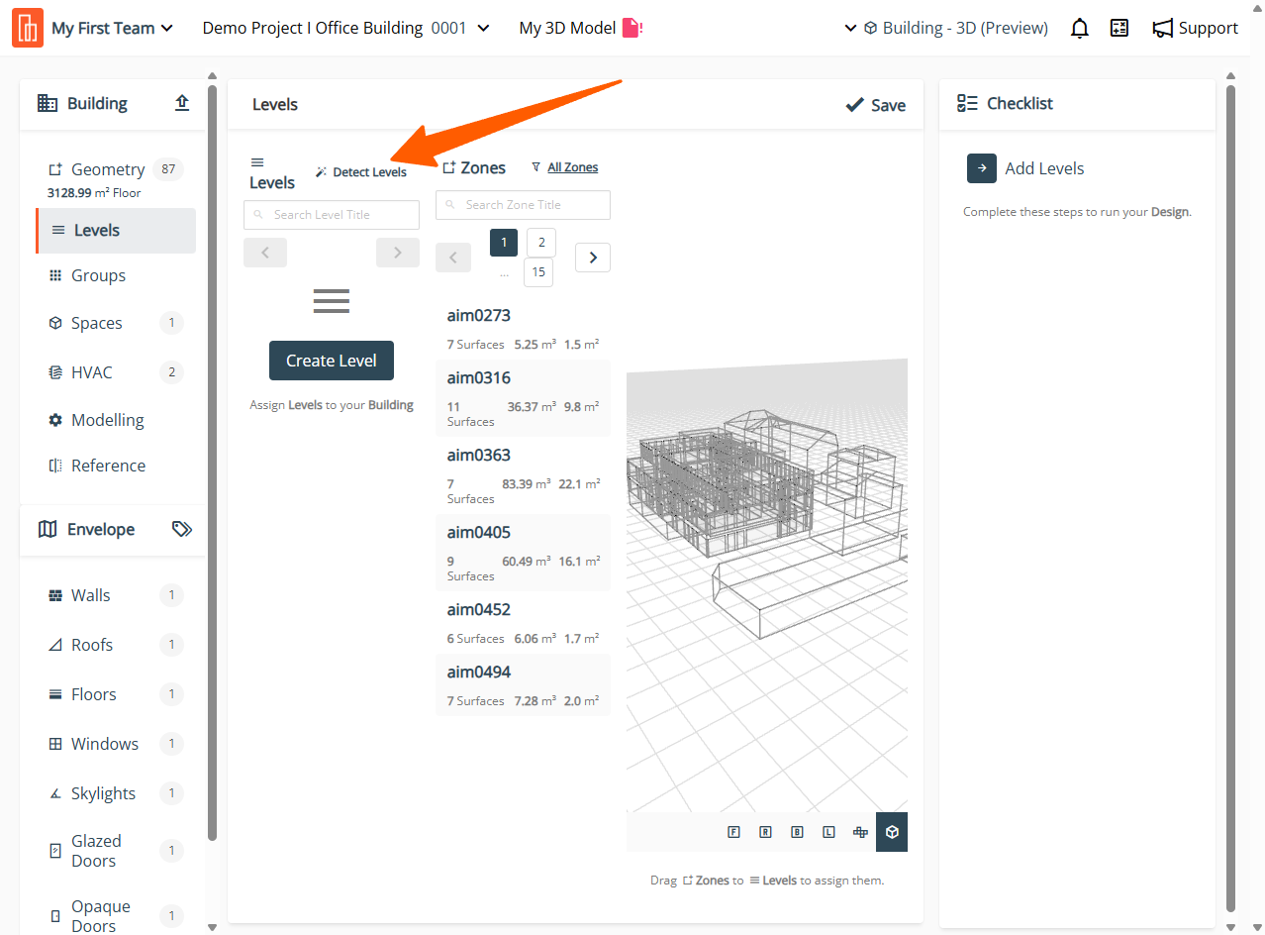Open the Demo Project selector dropdown
The width and height of the screenshot is (1265, 935).
(x=345, y=29)
